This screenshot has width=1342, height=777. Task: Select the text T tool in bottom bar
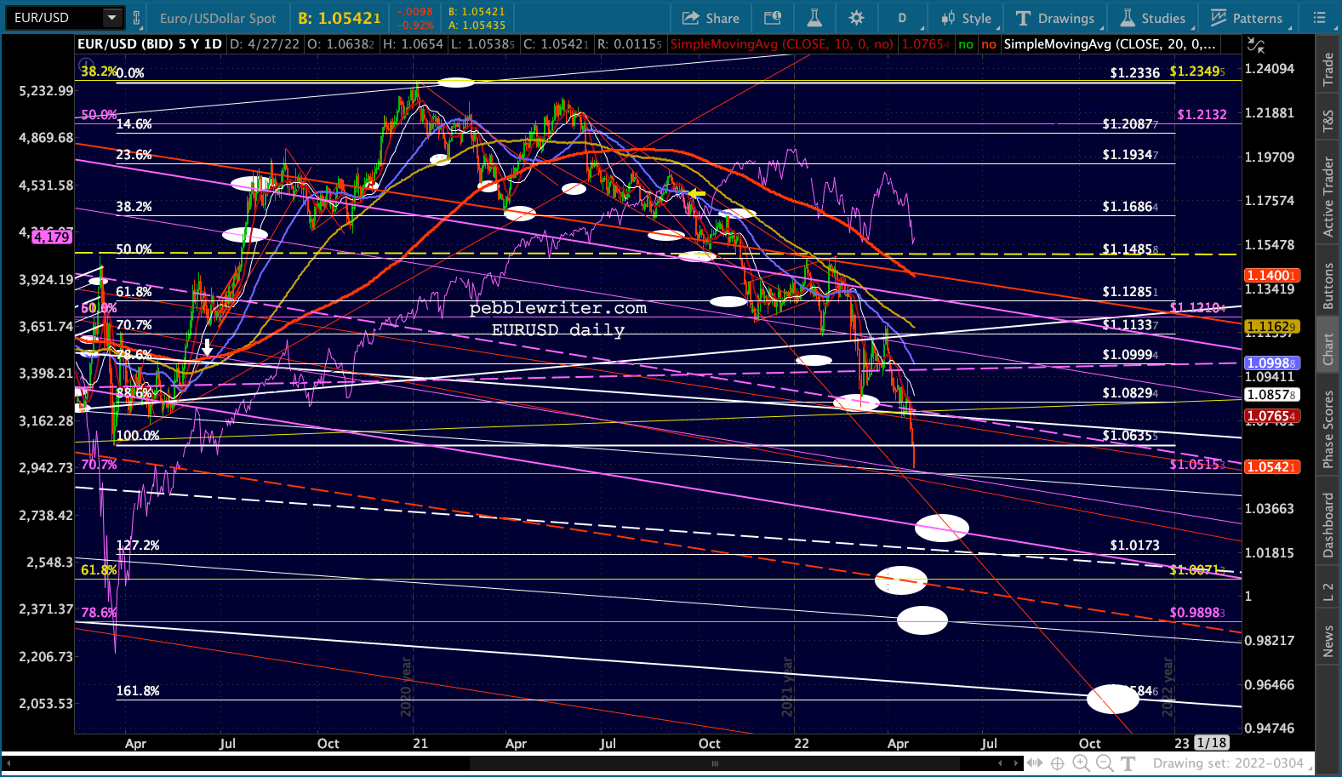pos(1128,763)
